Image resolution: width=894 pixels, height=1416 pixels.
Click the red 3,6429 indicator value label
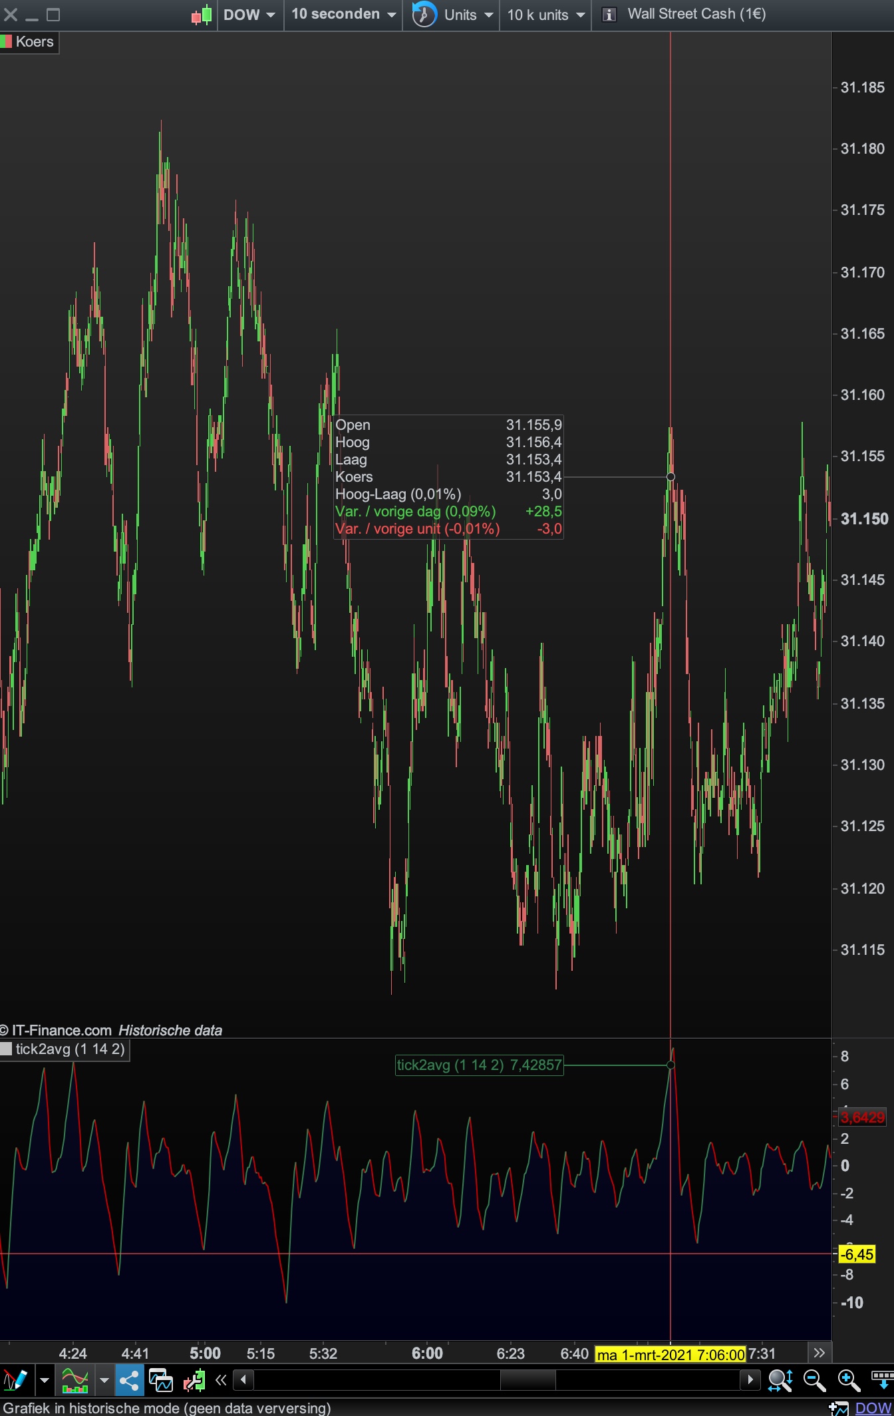coord(863,1117)
